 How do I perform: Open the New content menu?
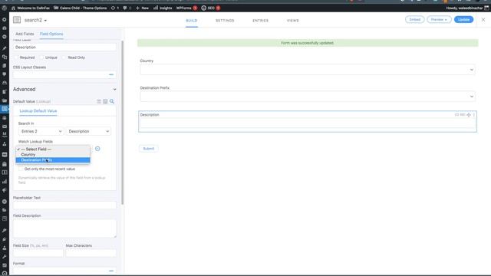tap(142, 8)
